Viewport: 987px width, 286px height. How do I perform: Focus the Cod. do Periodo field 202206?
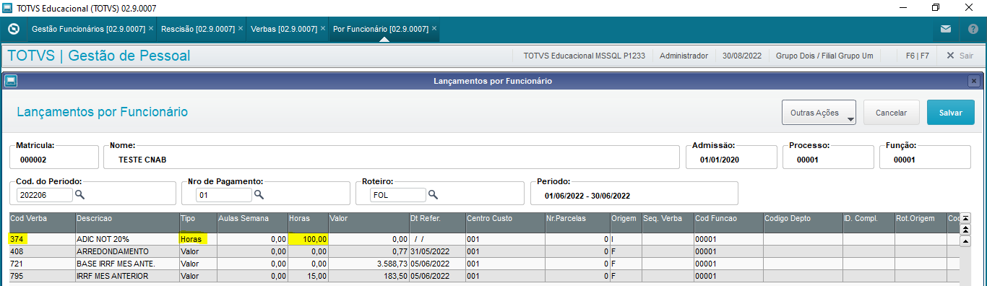[x=44, y=195]
